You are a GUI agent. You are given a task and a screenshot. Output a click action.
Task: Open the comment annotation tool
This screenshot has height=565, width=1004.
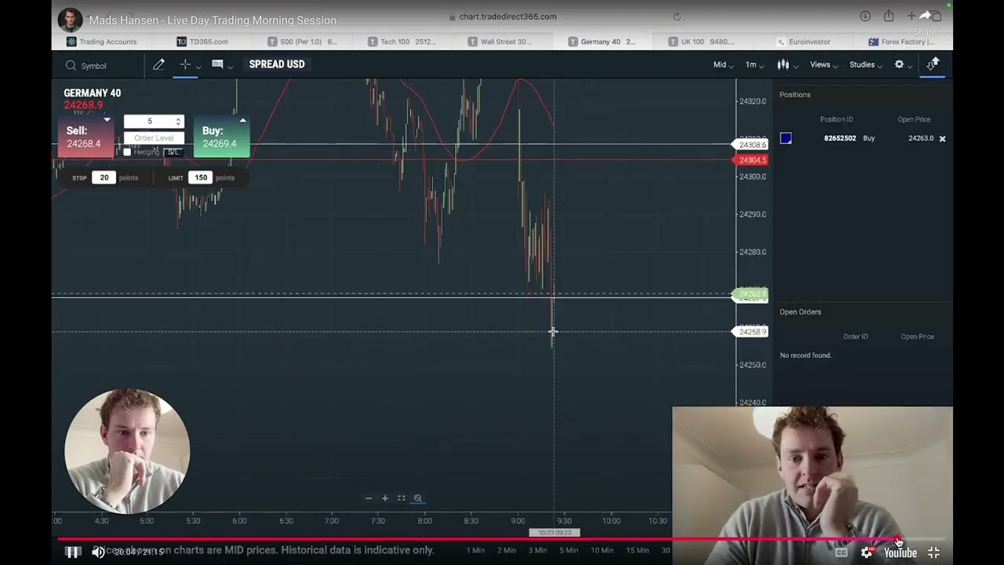coord(217,64)
